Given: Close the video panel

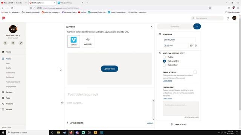Looking at the screenshot, I should [x=151, y=27].
